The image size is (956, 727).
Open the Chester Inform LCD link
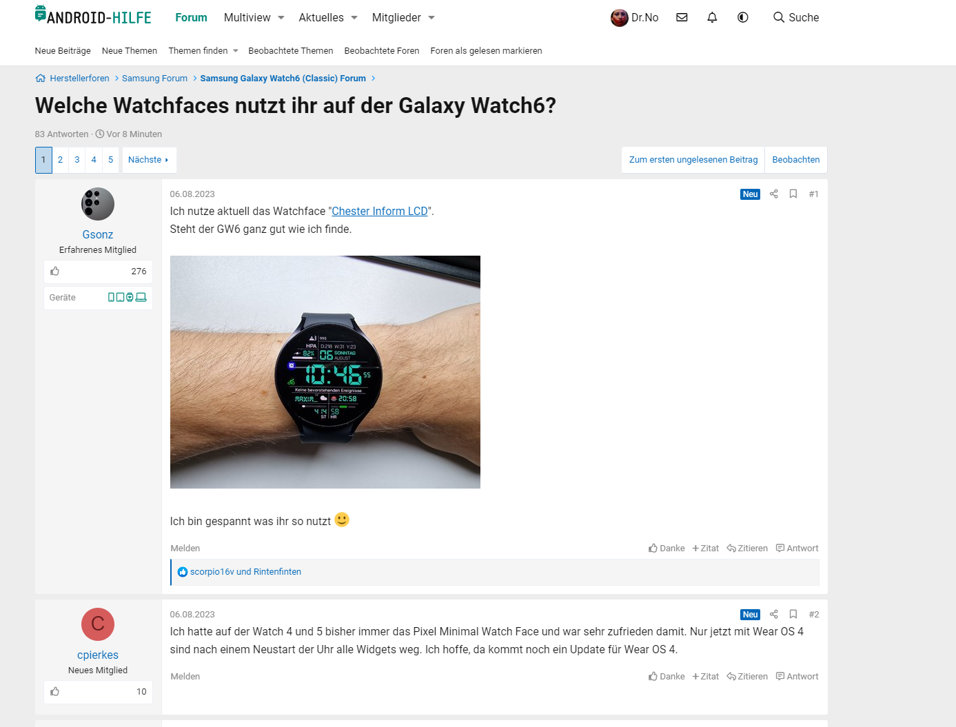pyautogui.click(x=380, y=211)
